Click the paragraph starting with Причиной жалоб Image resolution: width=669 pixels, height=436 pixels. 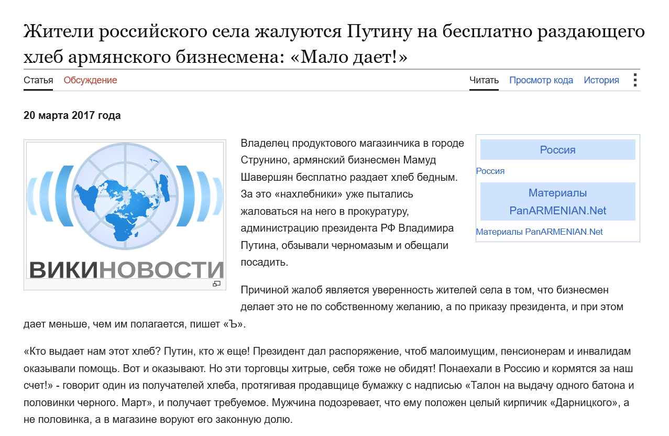pos(323,307)
